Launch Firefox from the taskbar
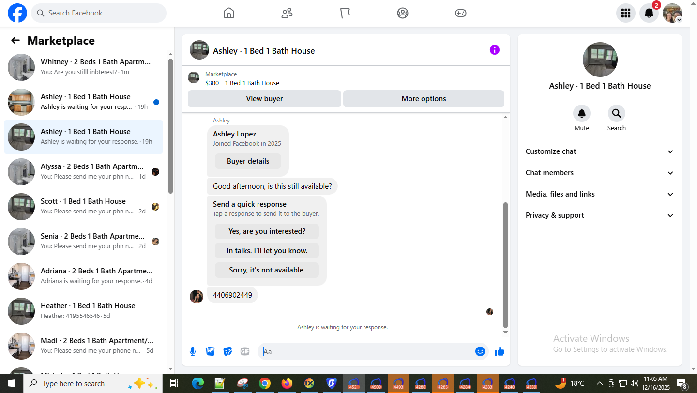Image resolution: width=697 pixels, height=393 pixels. (287, 383)
